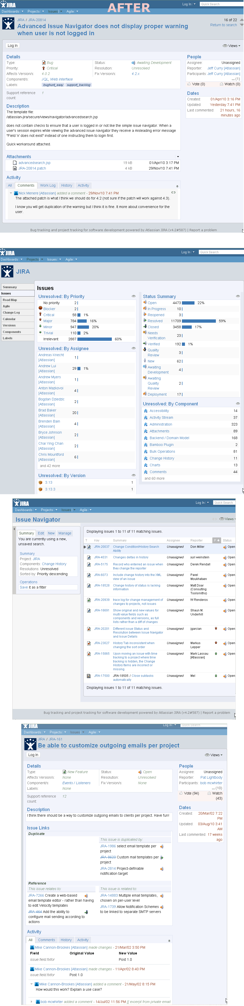Click the Vote (94) thumbs icon on JRA-161
This screenshot has height=1006, width=244.
click(x=181, y=793)
